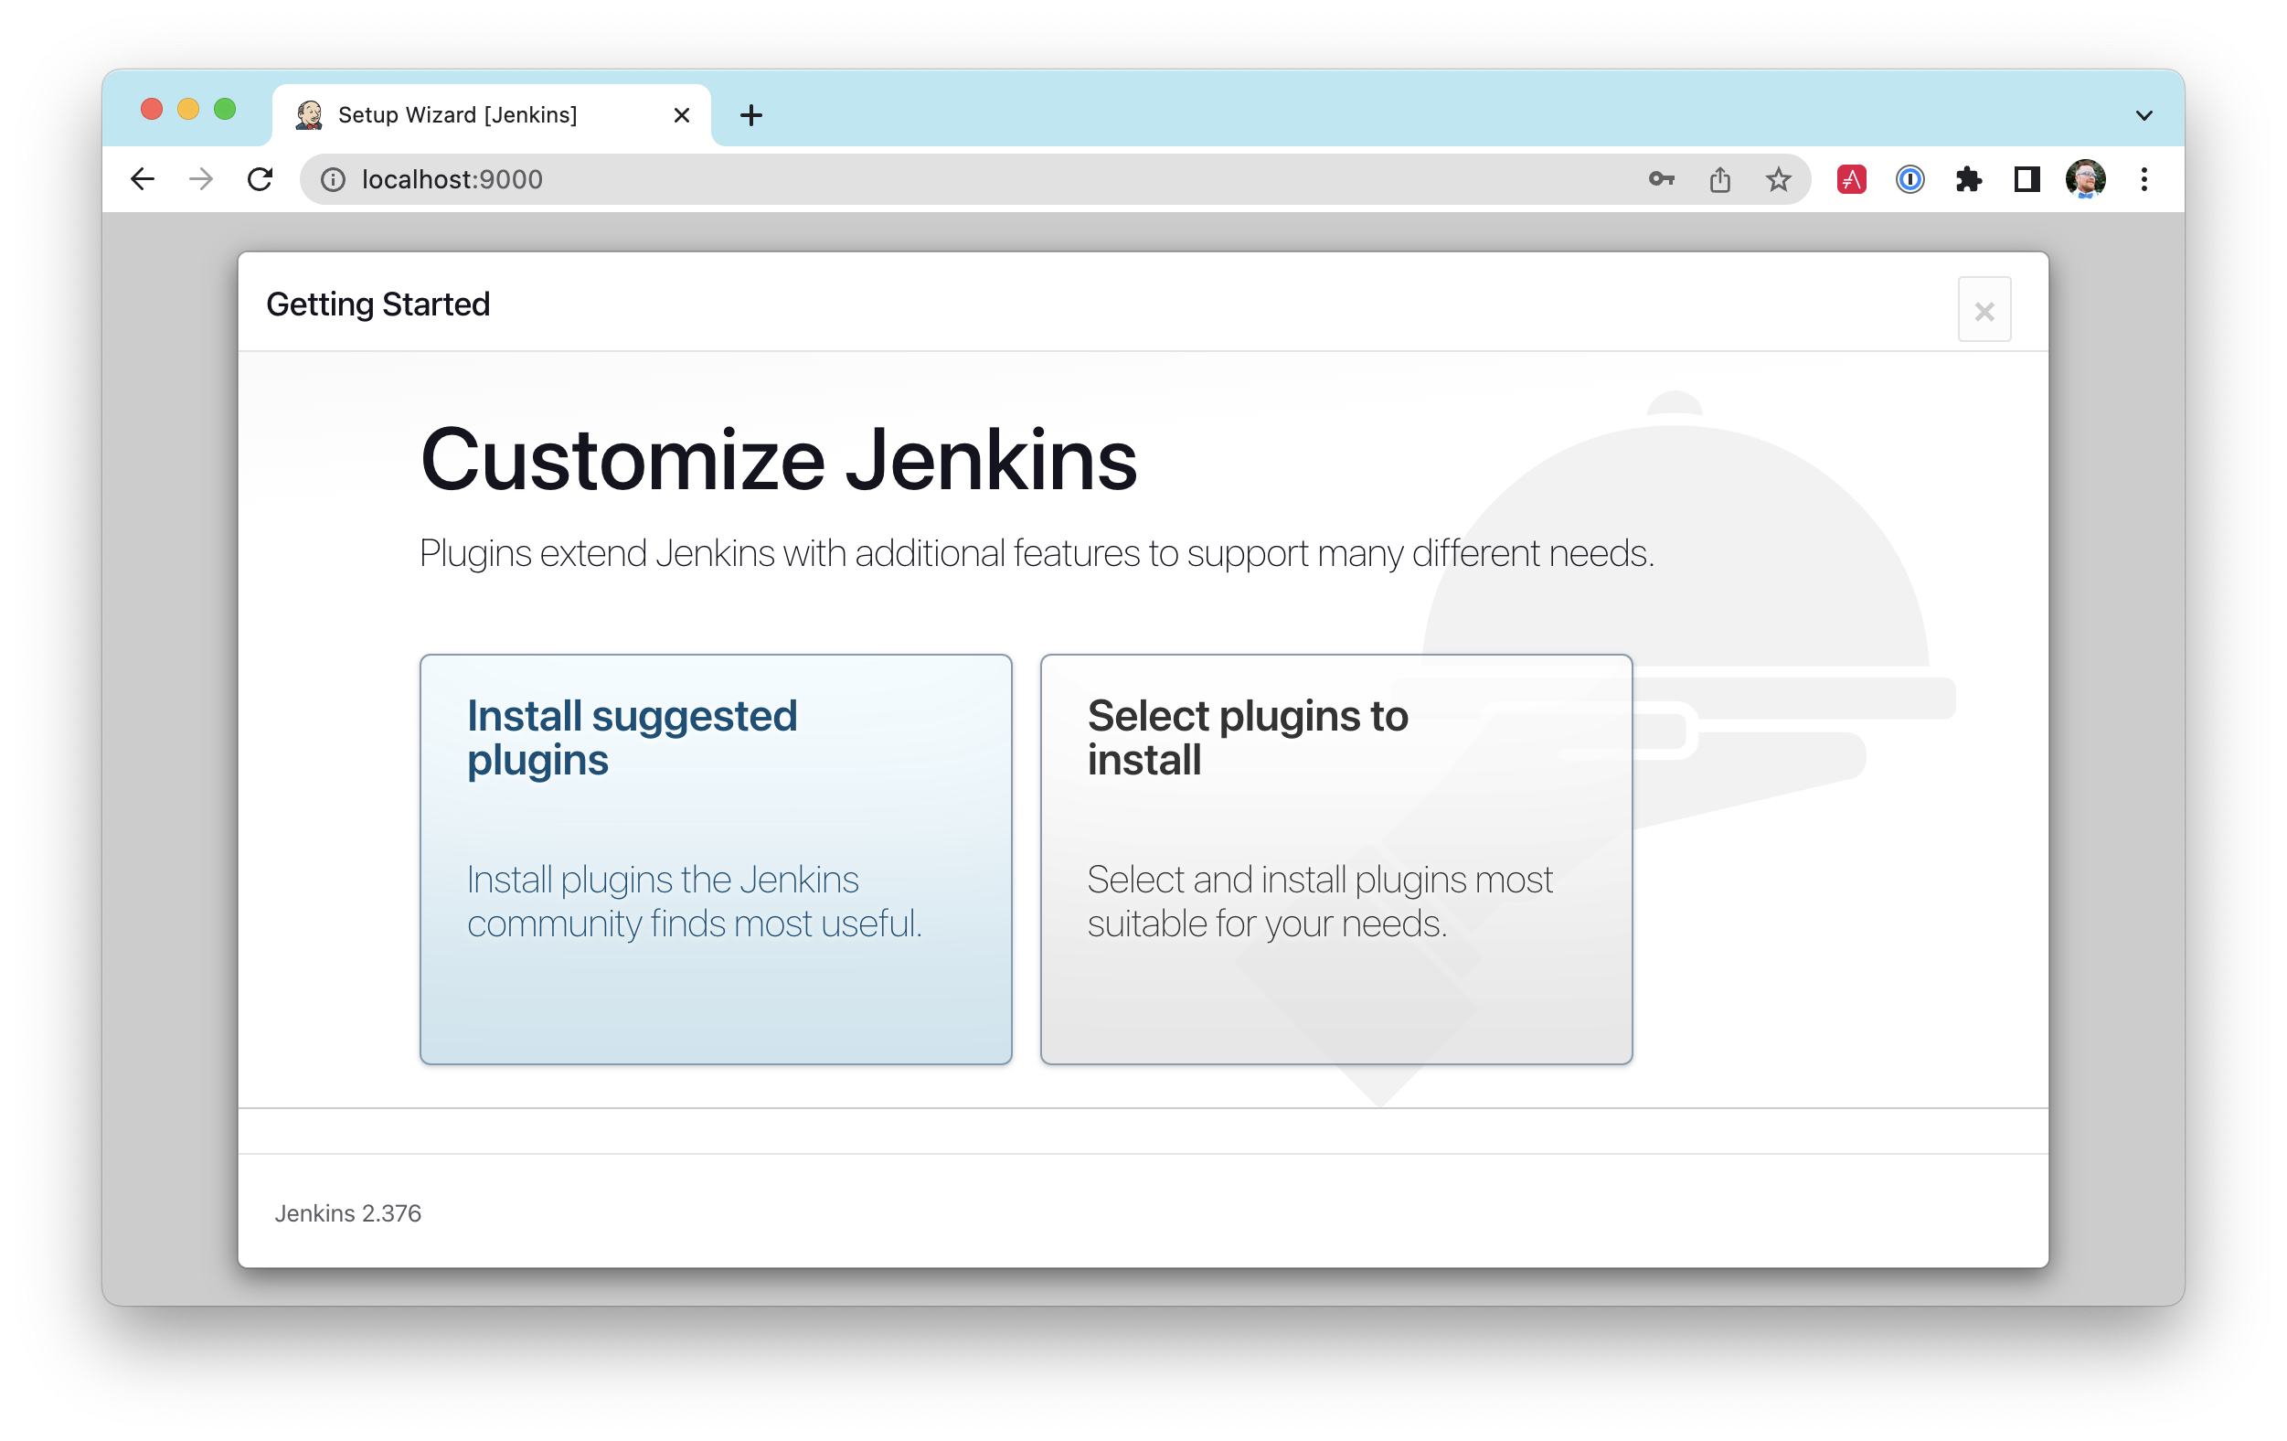Open a new browser tab
Screen dimensions: 2287x1441
(x=750, y=115)
